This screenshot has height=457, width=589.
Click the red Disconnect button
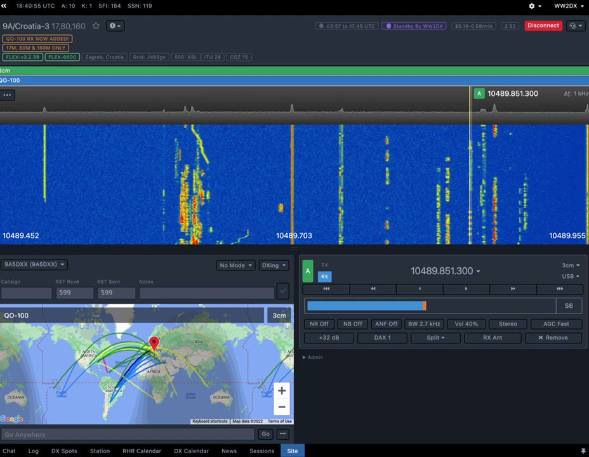pyautogui.click(x=543, y=25)
